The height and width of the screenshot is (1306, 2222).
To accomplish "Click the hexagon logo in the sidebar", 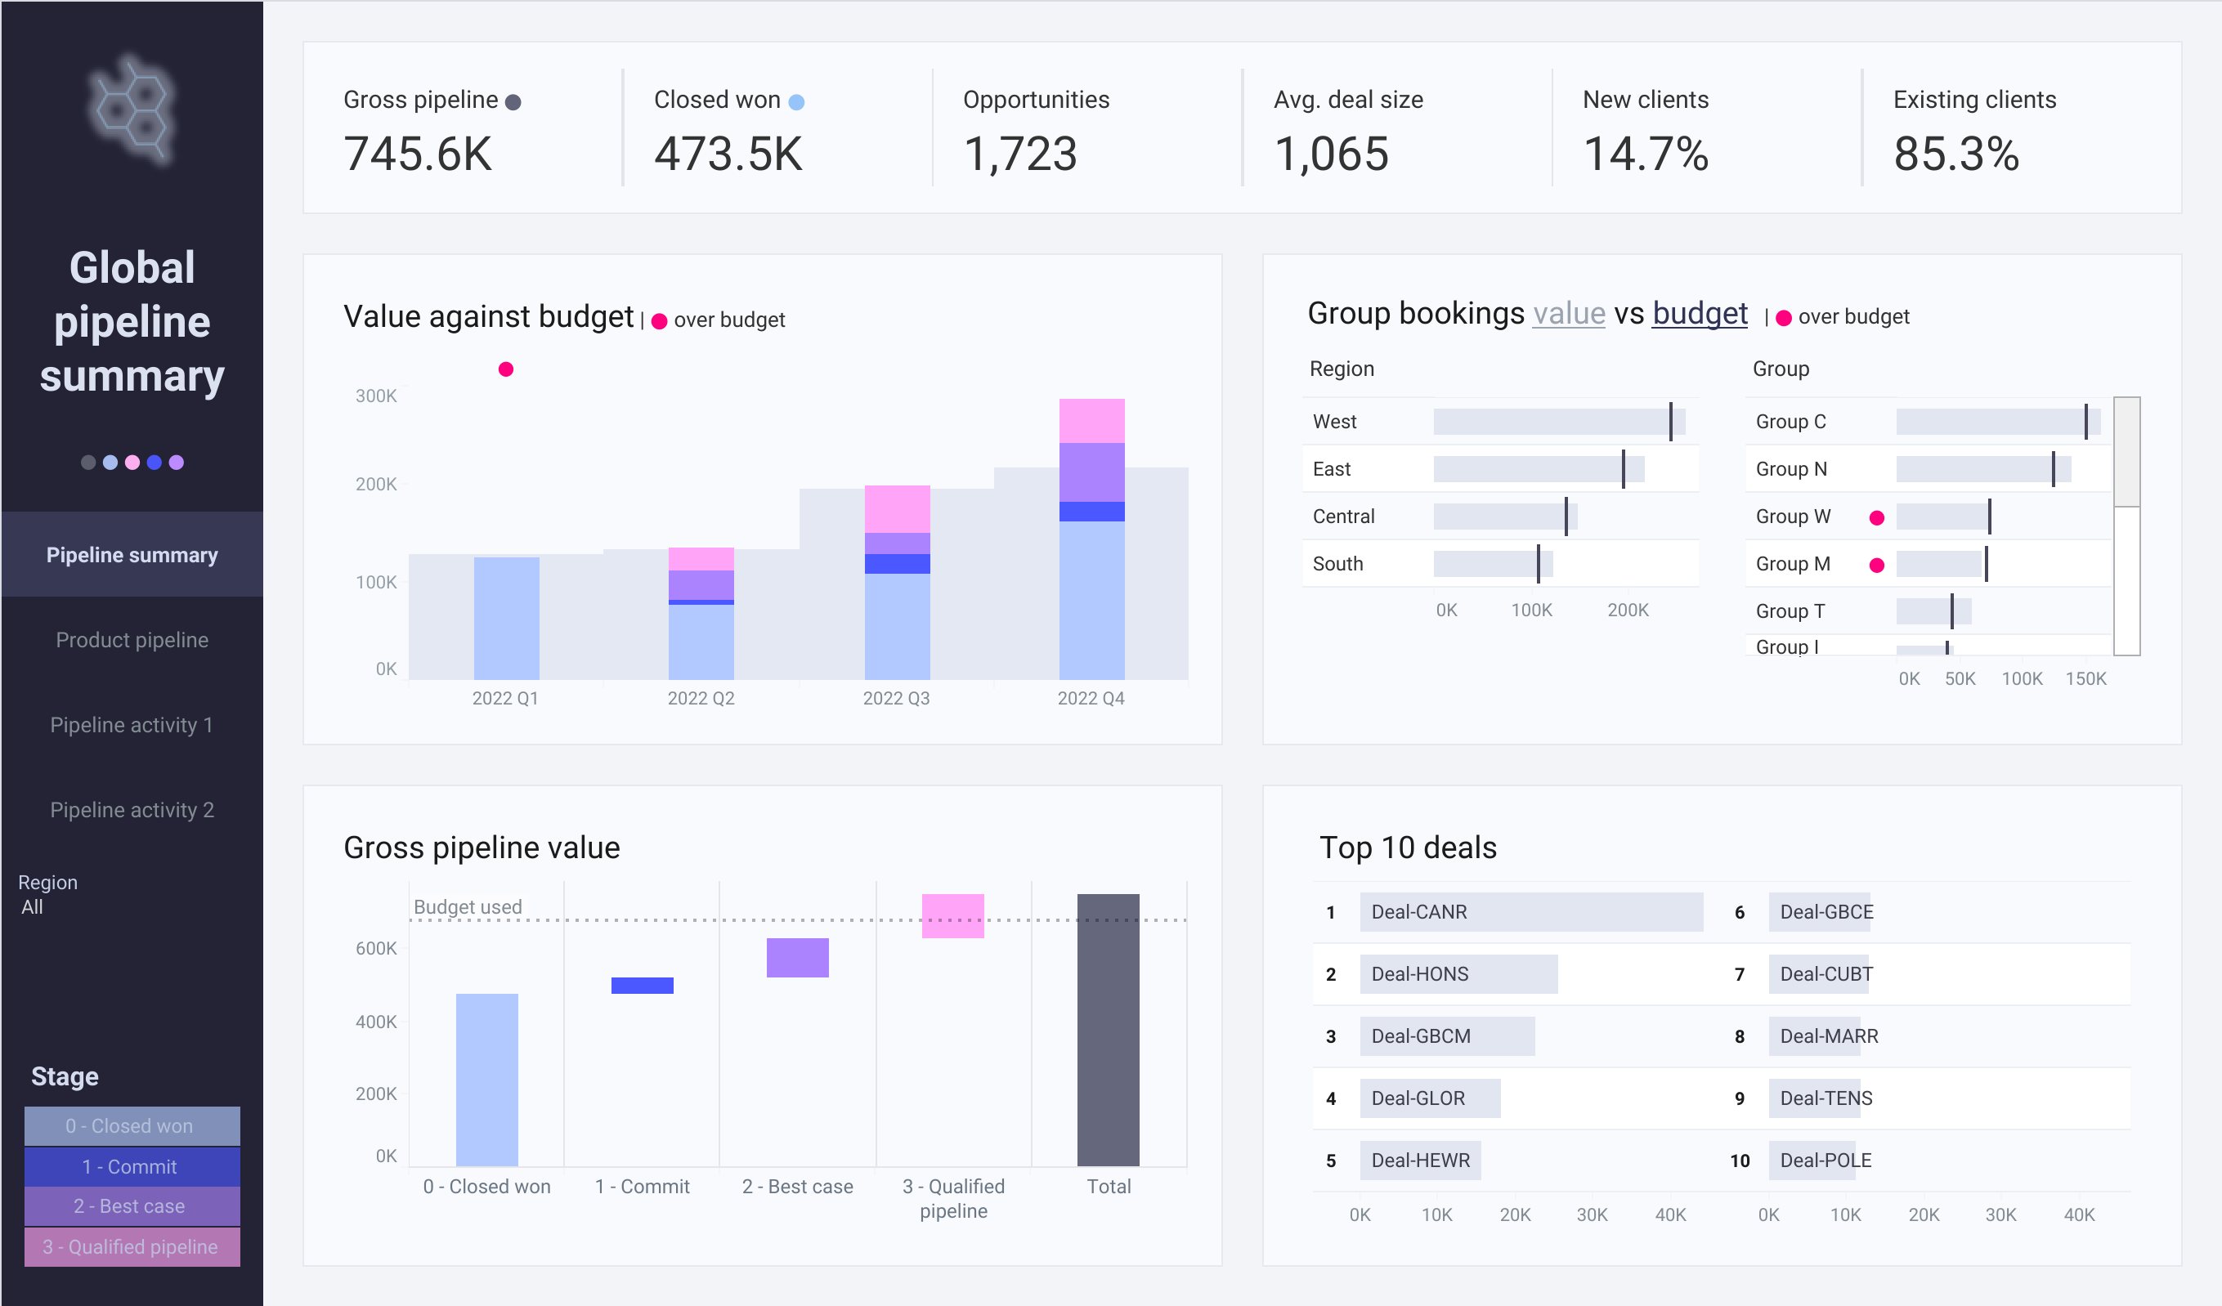I will pyautogui.click(x=132, y=110).
